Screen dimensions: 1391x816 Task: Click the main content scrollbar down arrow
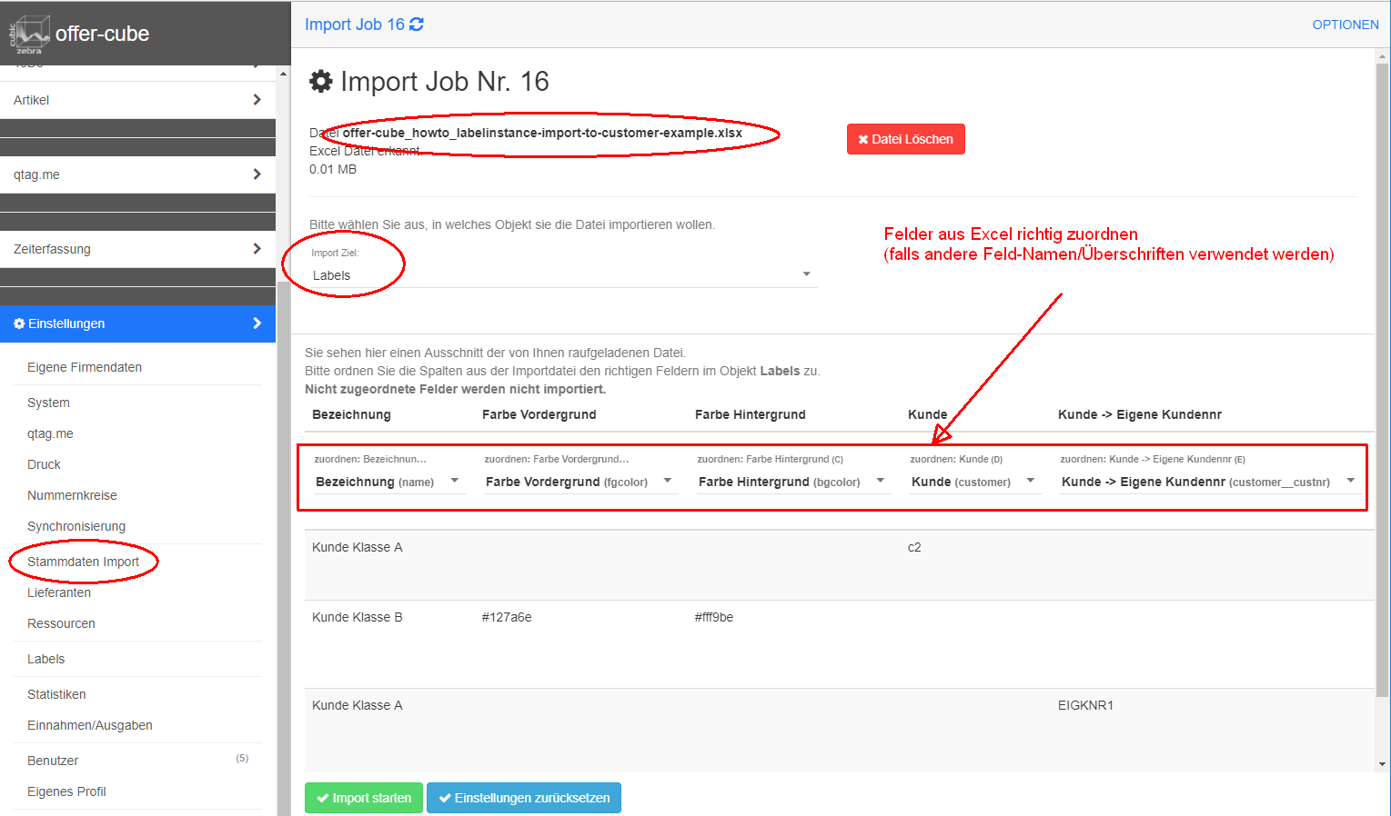pos(1383,764)
